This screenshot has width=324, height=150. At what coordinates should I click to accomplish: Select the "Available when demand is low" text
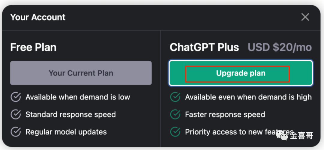[x=78, y=97]
